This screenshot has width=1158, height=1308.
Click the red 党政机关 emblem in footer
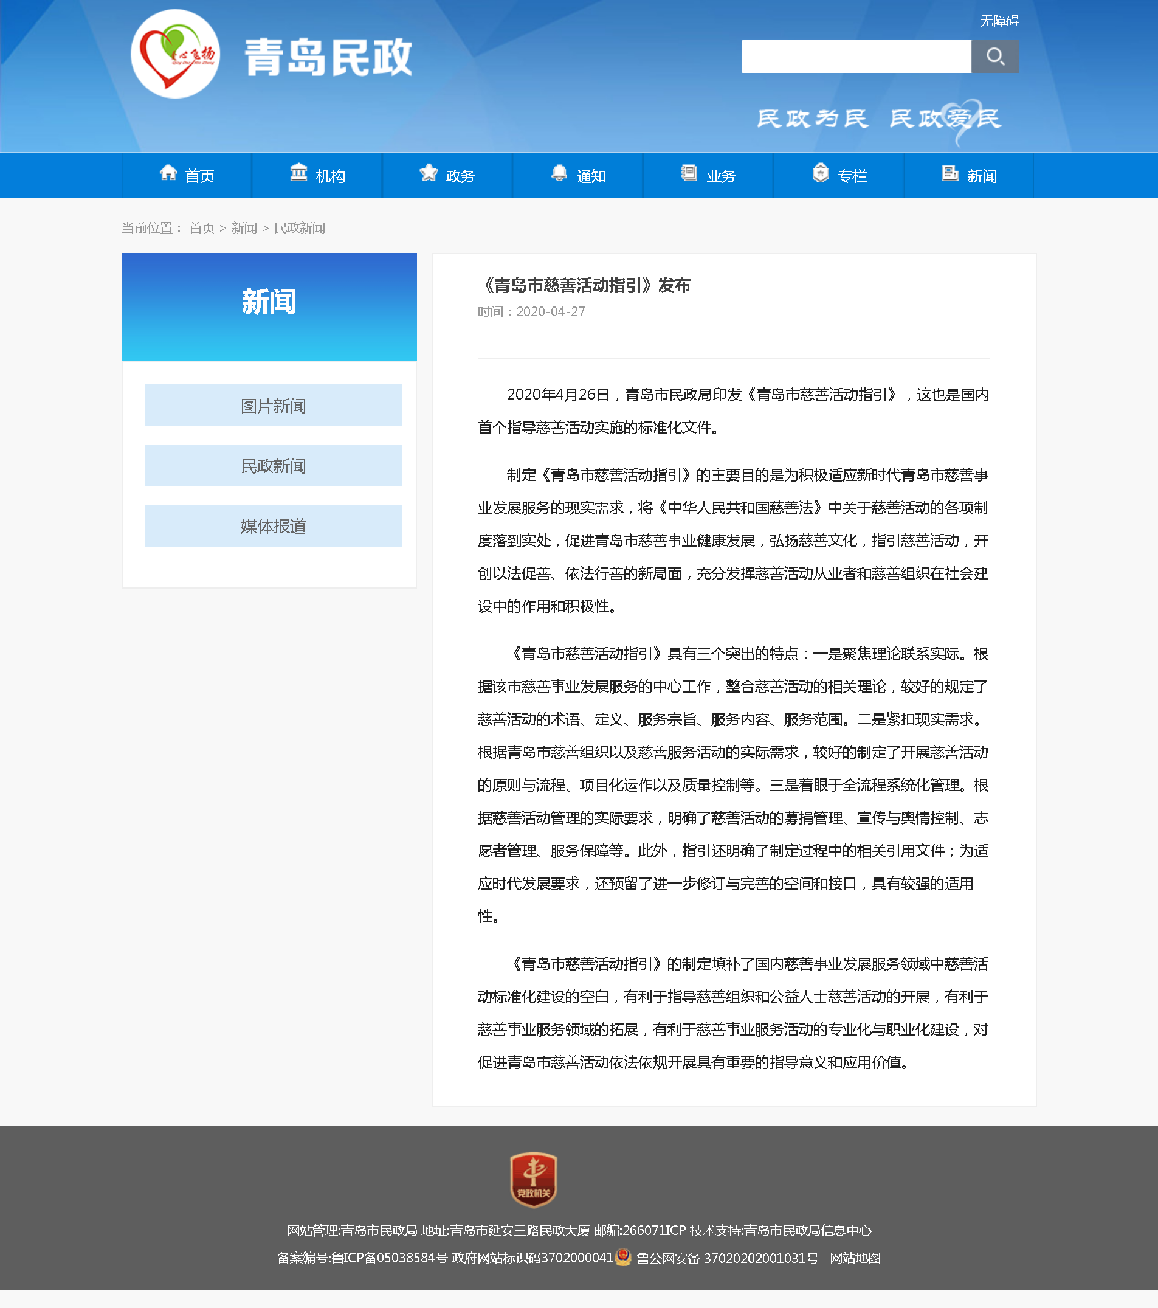click(533, 1179)
